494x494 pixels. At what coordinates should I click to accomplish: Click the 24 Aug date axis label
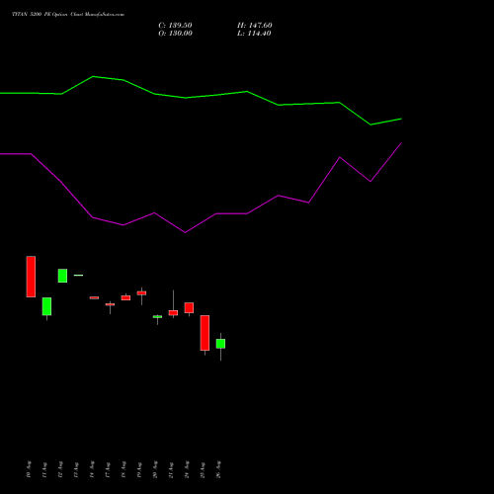(187, 469)
